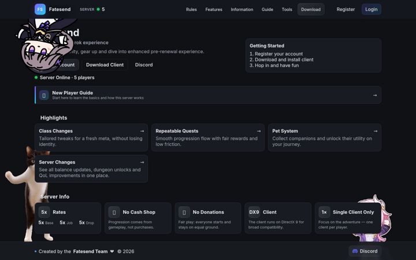Viewport: 416px width, 260px height.
Task: Click '3. Hop in and have fun' text
Action: (274, 65)
